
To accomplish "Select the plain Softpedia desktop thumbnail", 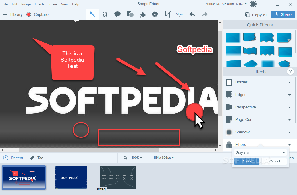I will click(71, 178).
